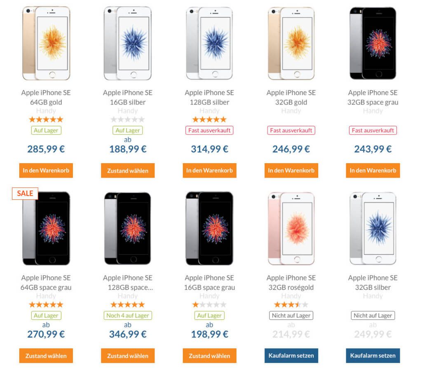
Task: Add iPhone SE 128GB silber to Warenkorb
Action: (x=209, y=170)
